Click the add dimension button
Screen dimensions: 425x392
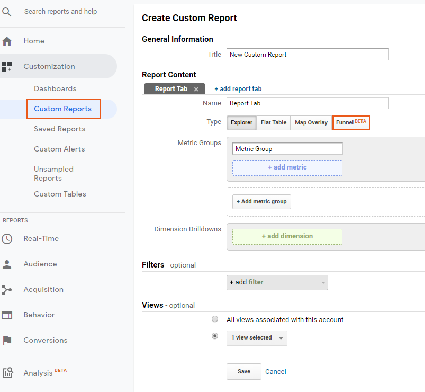tap(287, 237)
